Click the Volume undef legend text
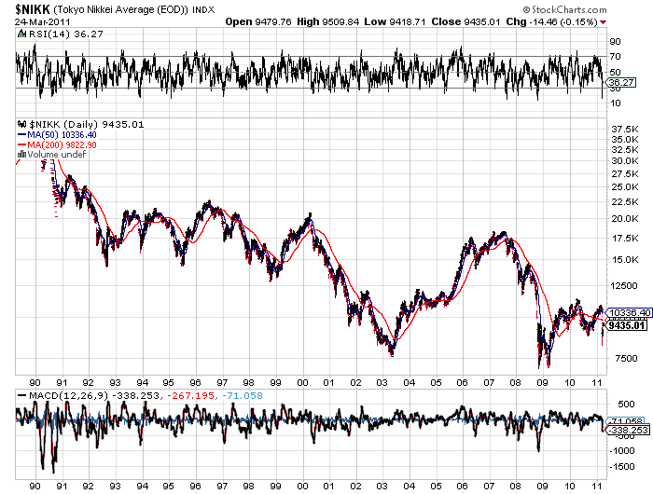The width and height of the screenshot is (653, 494). [56, 155]
